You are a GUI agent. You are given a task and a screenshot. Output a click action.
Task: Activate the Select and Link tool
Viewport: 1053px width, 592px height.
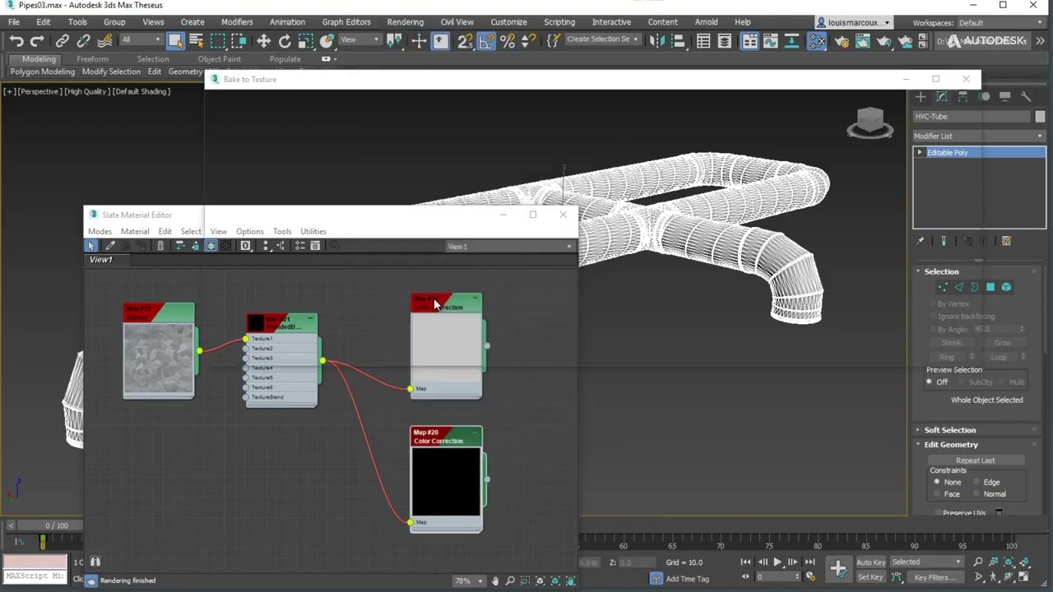click(63, 41)
